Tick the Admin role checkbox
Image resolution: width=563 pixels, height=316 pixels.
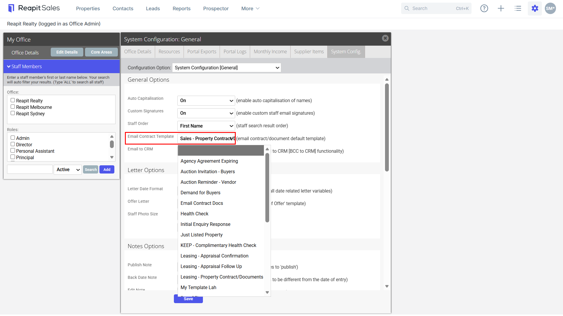[13, 138]
